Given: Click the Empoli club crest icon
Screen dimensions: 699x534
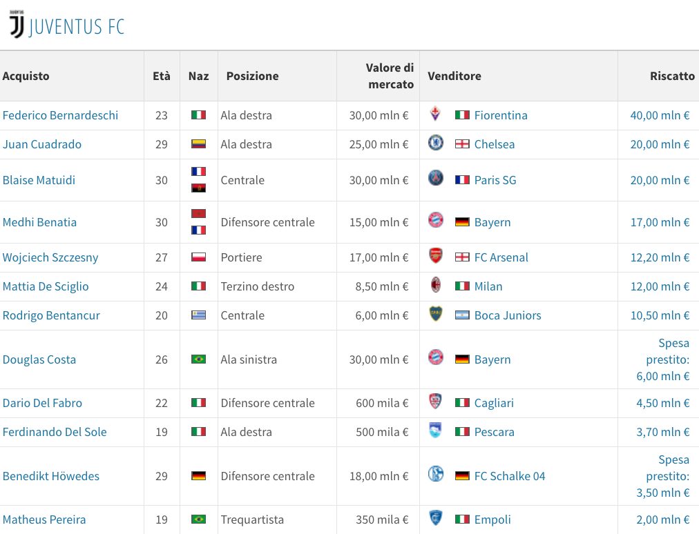Looking at the screenshot, I should point(435,517).
